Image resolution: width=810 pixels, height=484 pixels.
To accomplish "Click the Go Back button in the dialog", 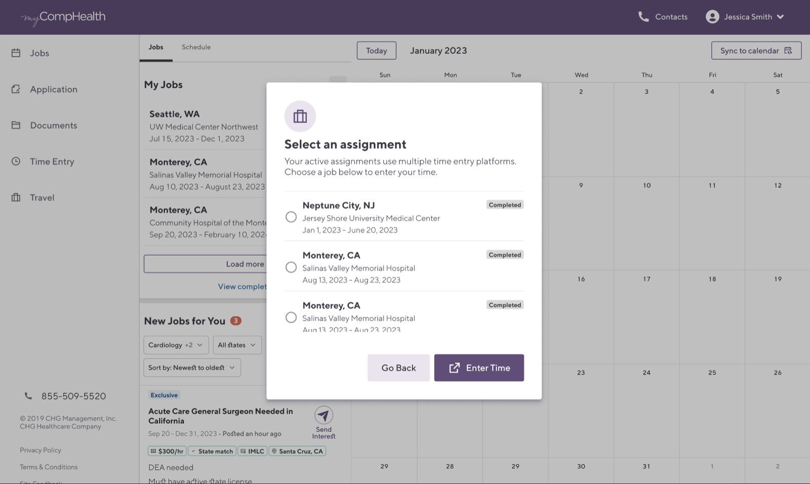I will coord(398,368).
